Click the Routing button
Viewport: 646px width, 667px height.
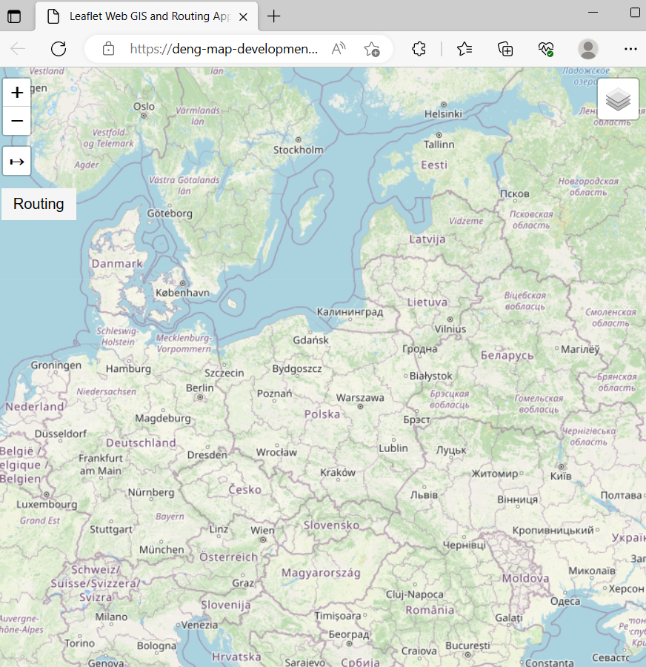(x=39, y=203)
